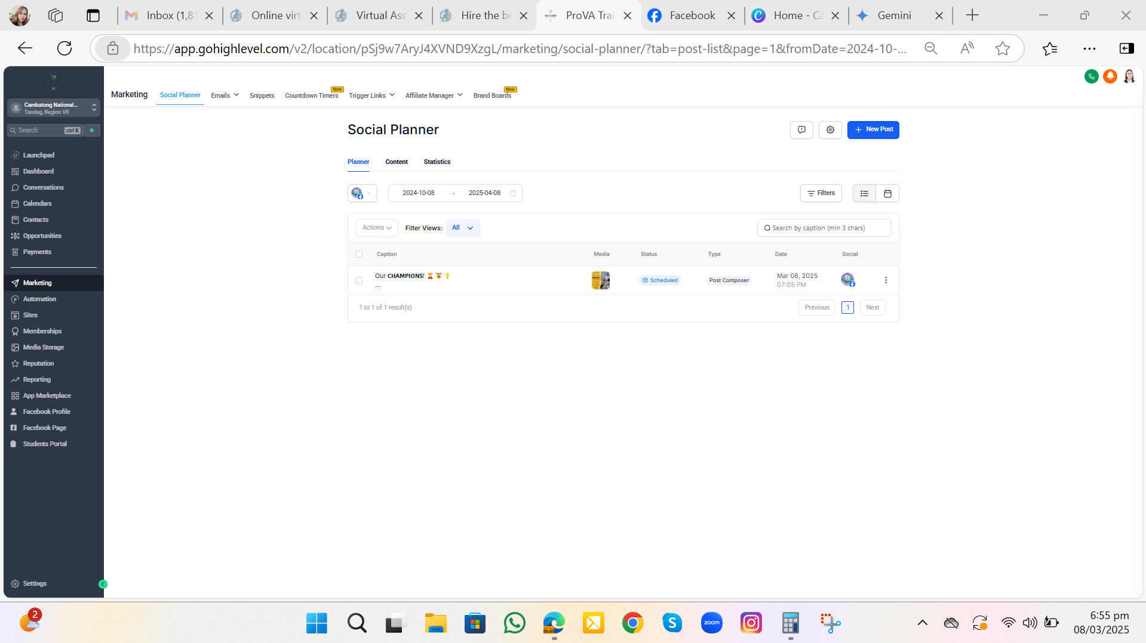
Task: Open the Brand Boards tab
Action: click(492, 95)
